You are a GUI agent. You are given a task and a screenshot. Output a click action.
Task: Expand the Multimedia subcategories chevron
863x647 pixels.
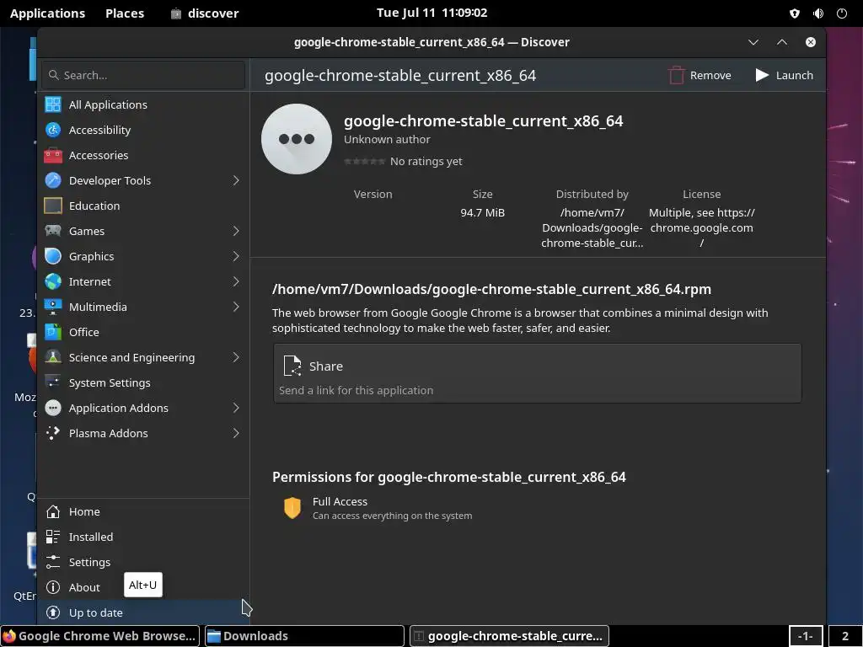coord(236,307)
